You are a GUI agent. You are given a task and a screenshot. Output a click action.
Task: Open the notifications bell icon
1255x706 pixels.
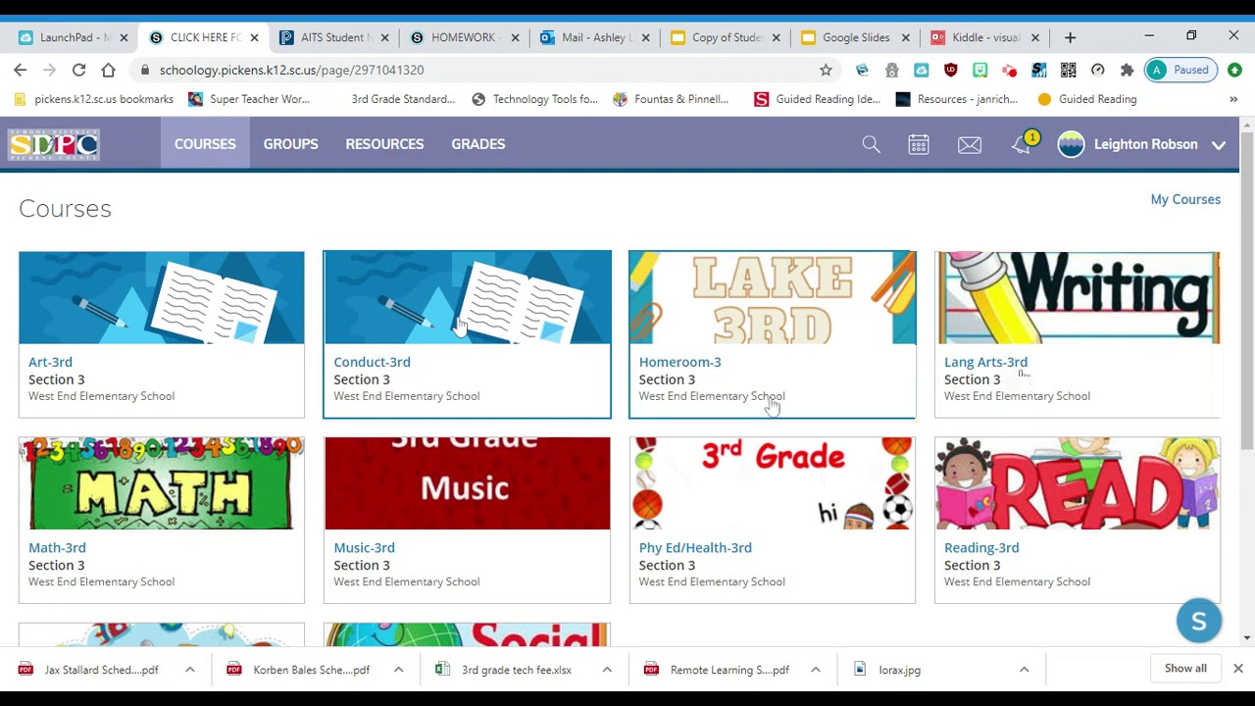(x=1022, y=144)
